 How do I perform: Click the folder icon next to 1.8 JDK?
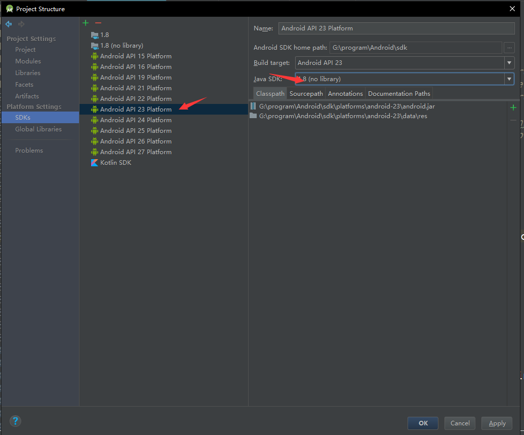pos(95,35)
